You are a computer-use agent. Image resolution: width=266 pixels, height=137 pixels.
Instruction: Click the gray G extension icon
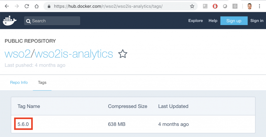[x=235, y=6]
